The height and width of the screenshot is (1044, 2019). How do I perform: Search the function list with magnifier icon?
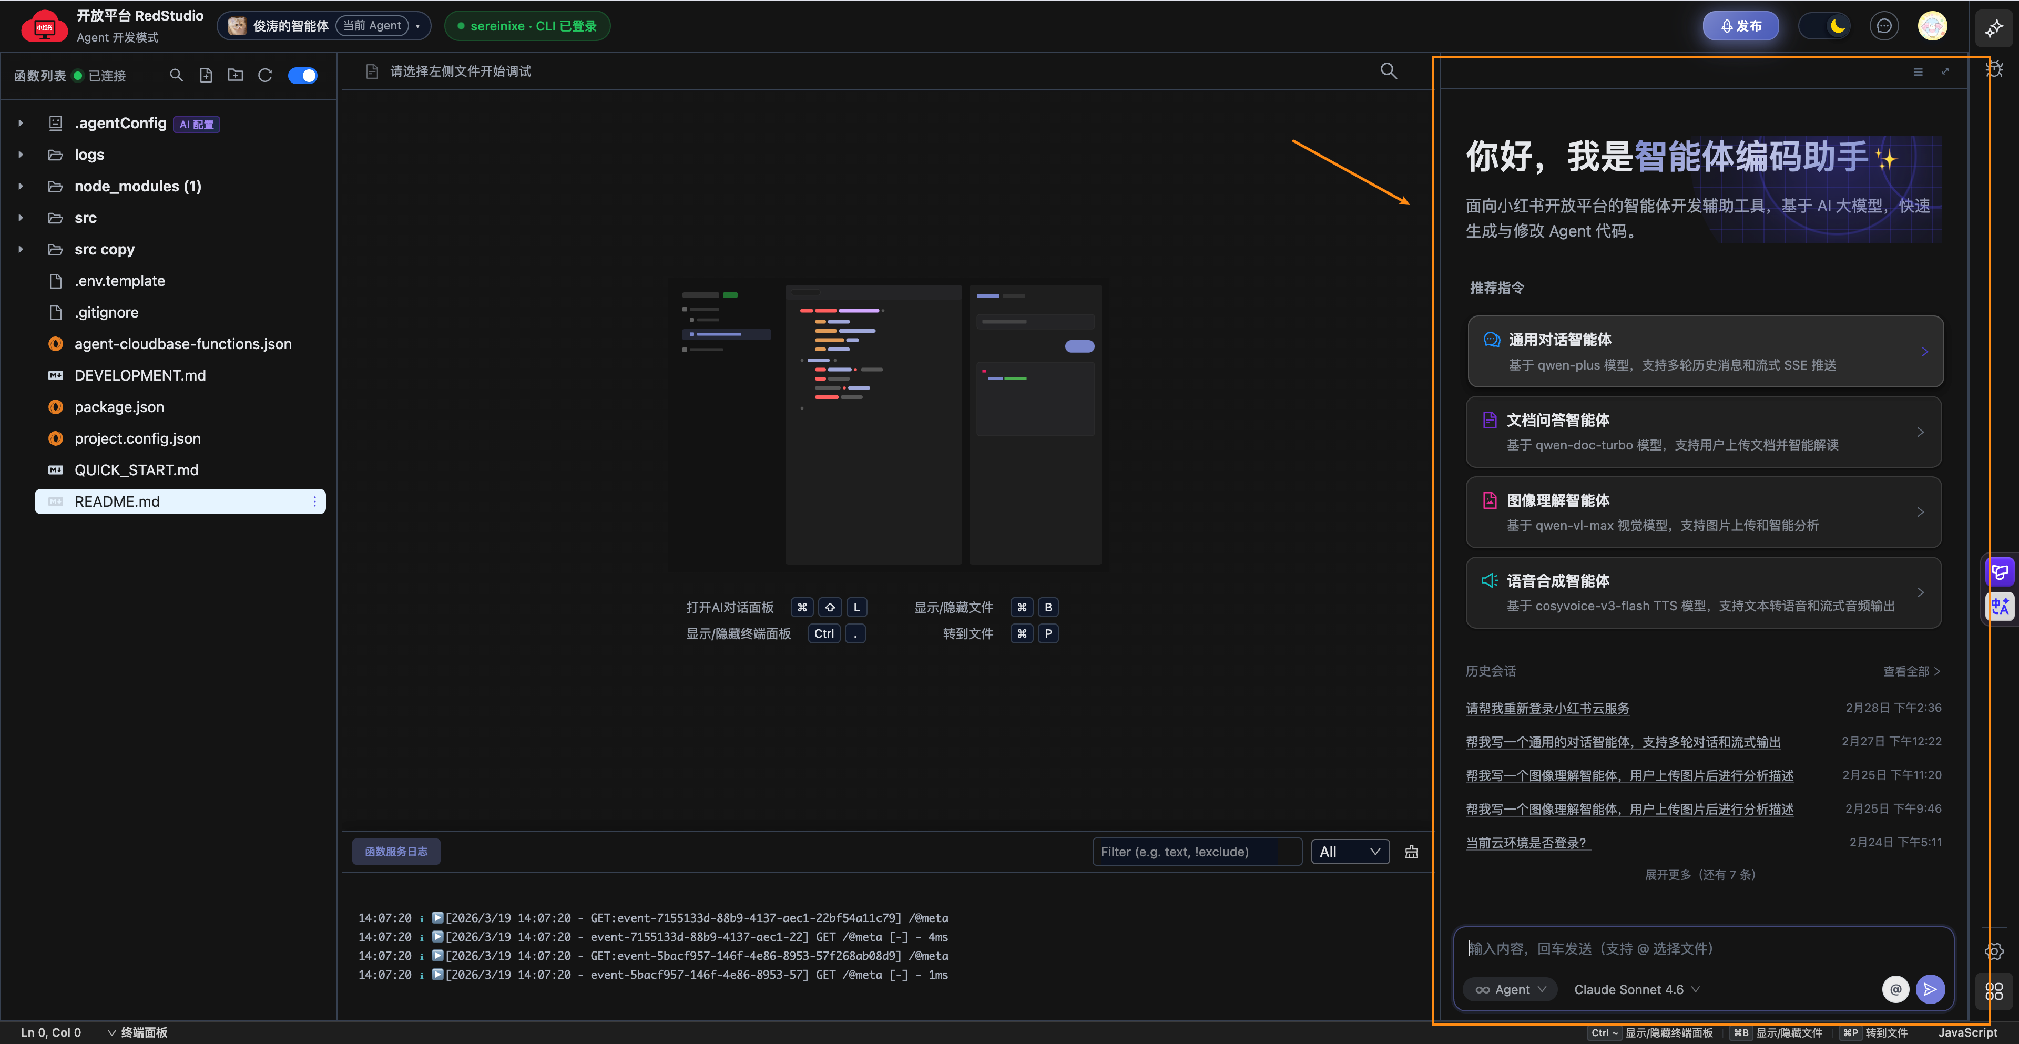176,75
